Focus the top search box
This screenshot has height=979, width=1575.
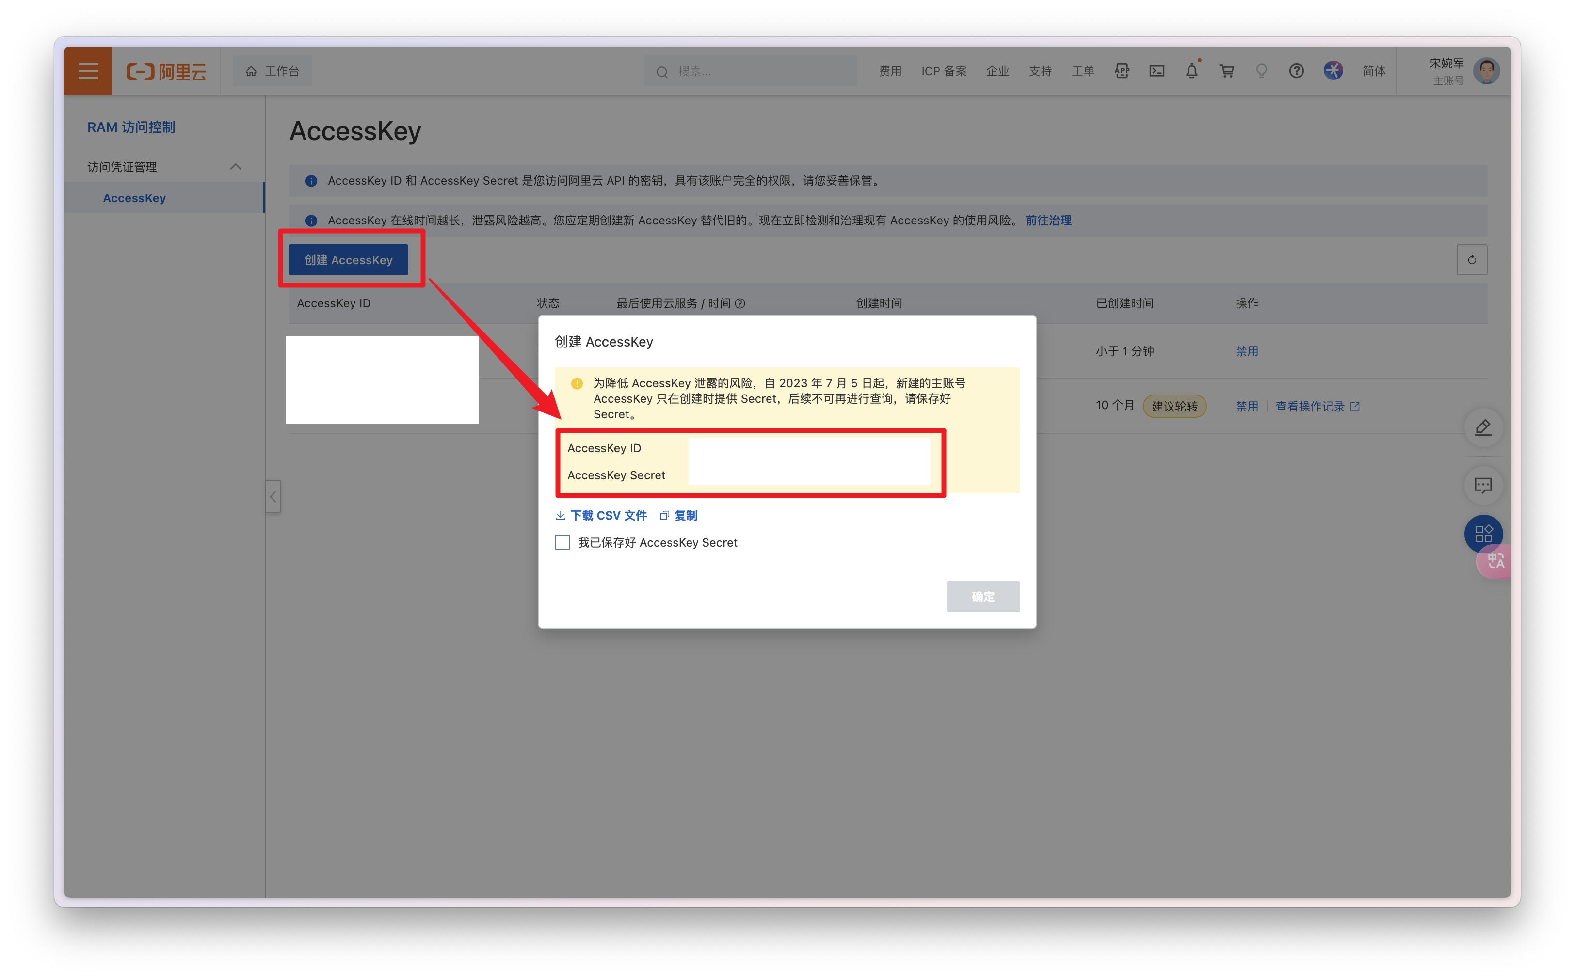click(x=750, y=71)
